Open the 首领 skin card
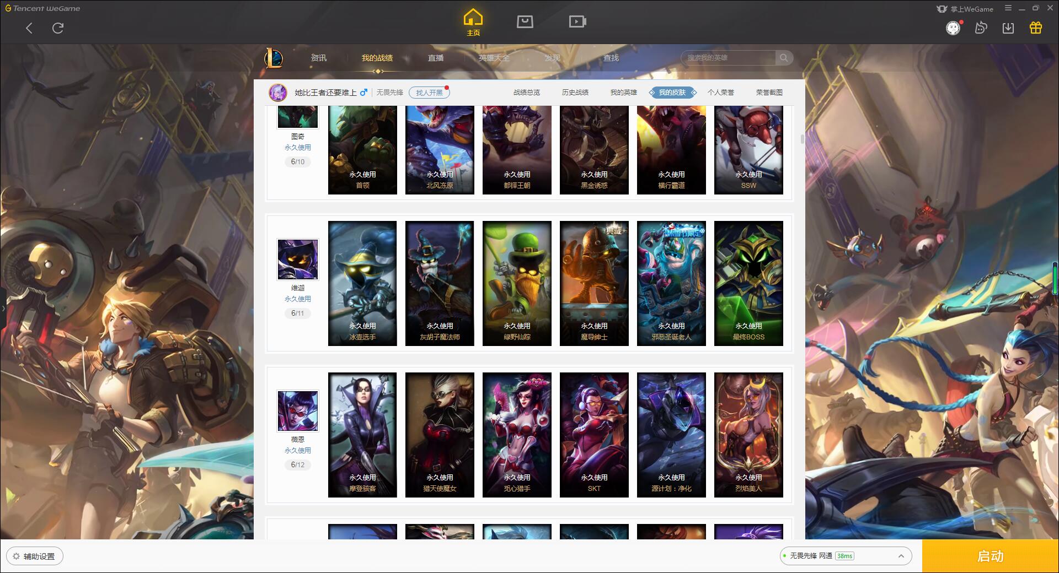Screen dimensions: 1059x573 tap(362, 150)
